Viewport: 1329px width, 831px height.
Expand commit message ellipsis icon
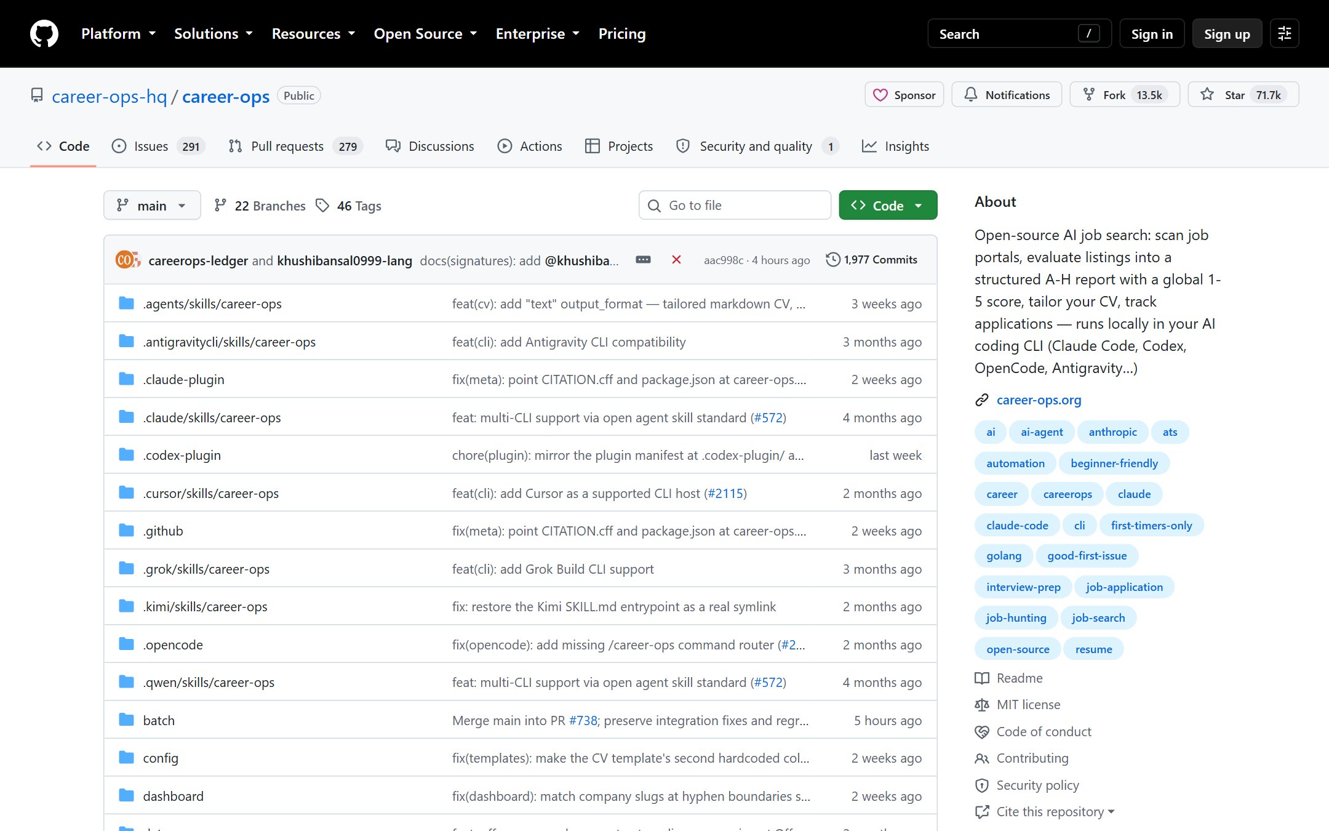click(x=643, y=260)
